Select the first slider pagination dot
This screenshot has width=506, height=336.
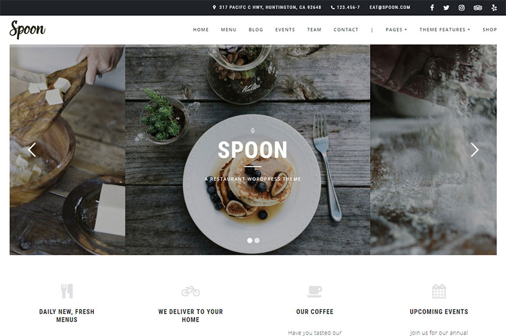pos(249,240)
